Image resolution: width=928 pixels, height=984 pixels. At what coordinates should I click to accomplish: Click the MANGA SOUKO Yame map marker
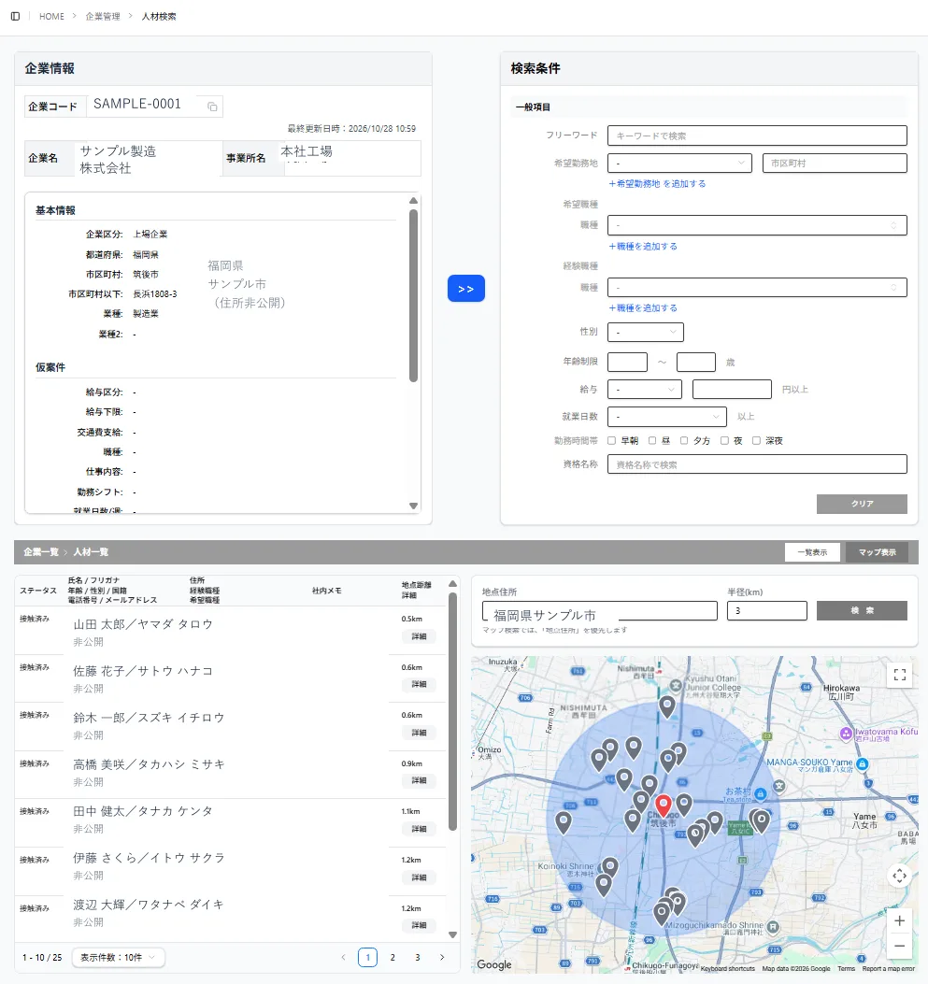(x=863, y=763)
